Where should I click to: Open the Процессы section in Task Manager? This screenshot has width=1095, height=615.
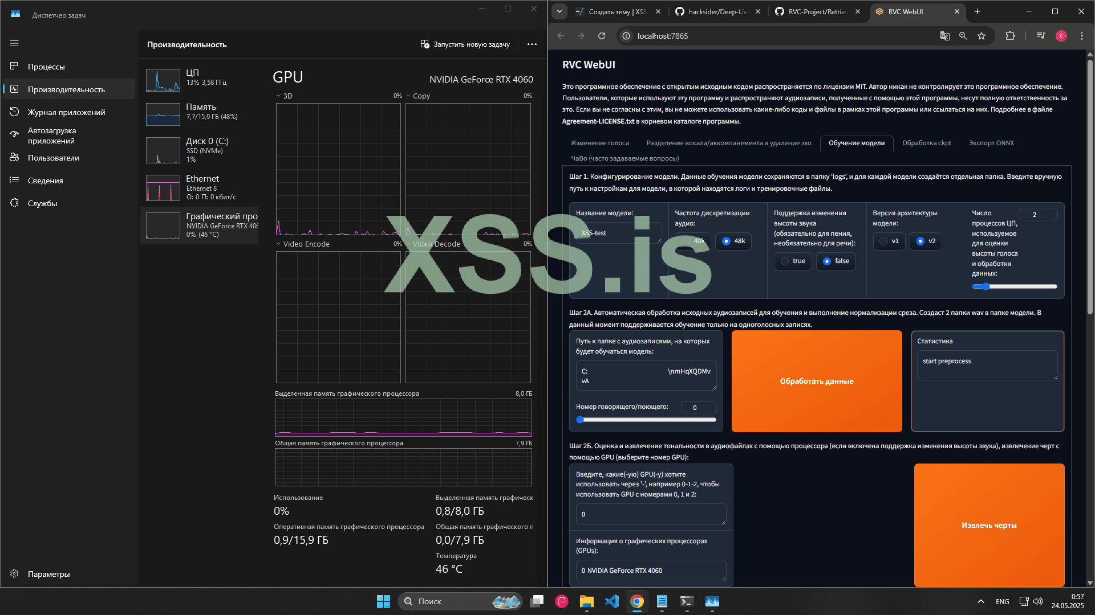tap(46, 67)
